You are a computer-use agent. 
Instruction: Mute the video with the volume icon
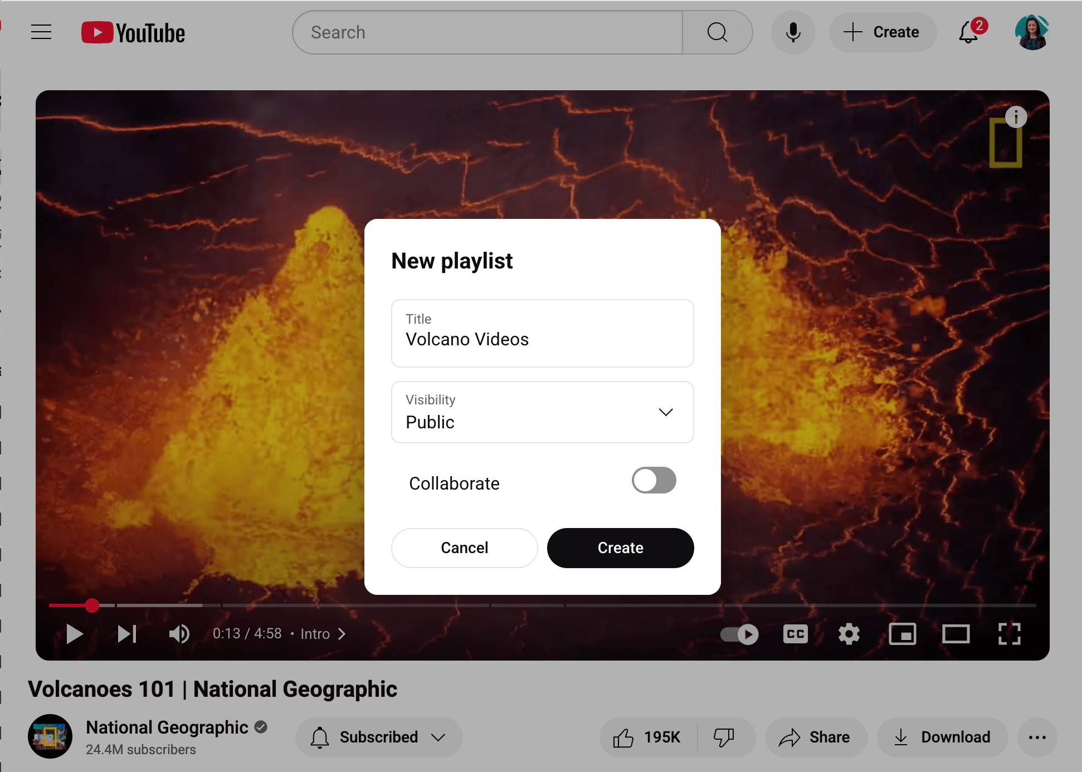coord(179,633)
